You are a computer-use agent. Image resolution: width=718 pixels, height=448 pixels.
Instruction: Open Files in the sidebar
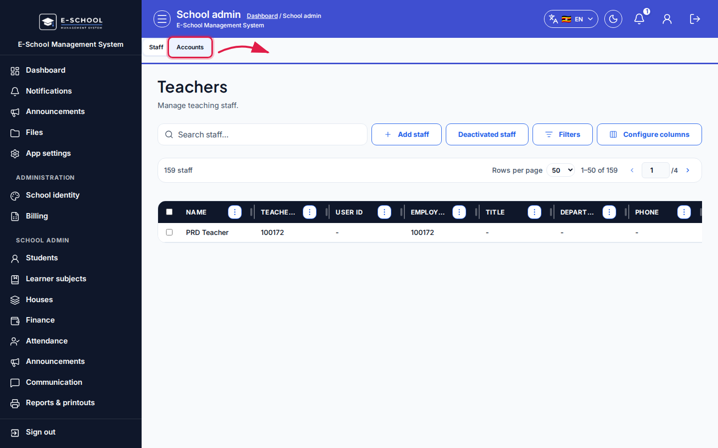click(71, 132)
